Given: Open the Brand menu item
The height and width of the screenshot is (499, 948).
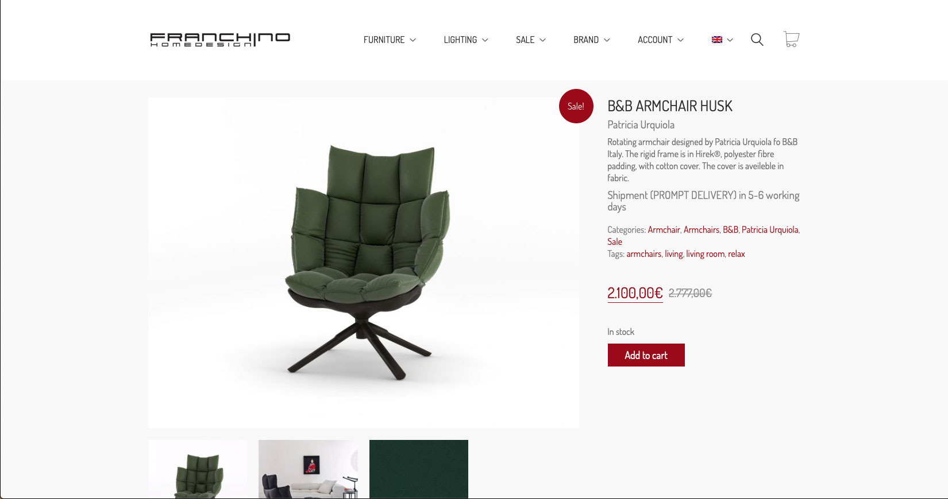Looking at the screenshot, I should (x=592, y=40).
